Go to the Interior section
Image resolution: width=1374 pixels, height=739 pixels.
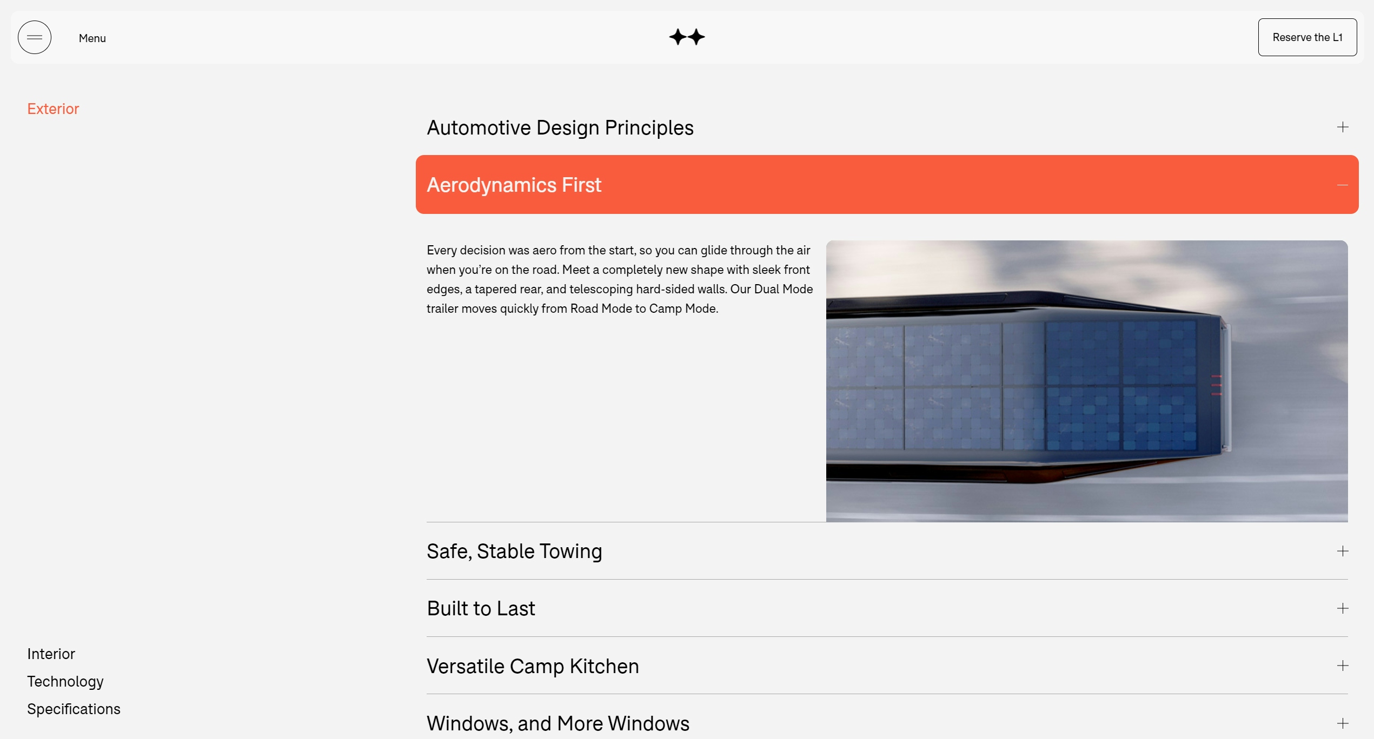pyautogui.click(x=51, y=654)
